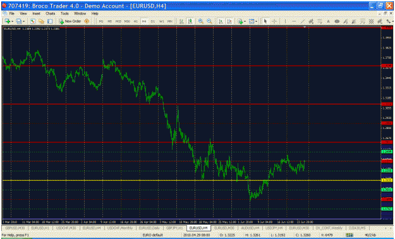Viewport: 395px width, 239px height.
Task: Open the Market Watch window icon
Action: pyautogui.click(x=32, y=21)
